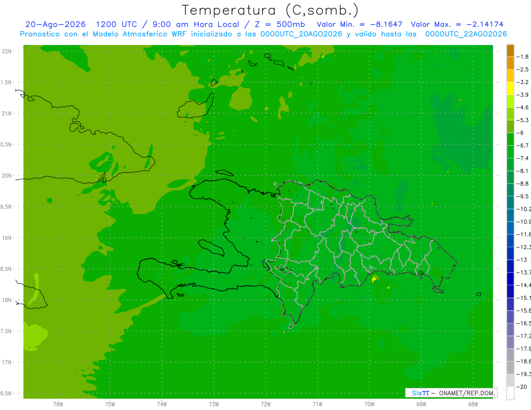Click the 21N latitude axis label
Screen dimensions: 531x410
coord(7,114)
